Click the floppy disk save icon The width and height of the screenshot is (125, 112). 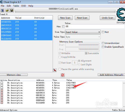[12, 10]
